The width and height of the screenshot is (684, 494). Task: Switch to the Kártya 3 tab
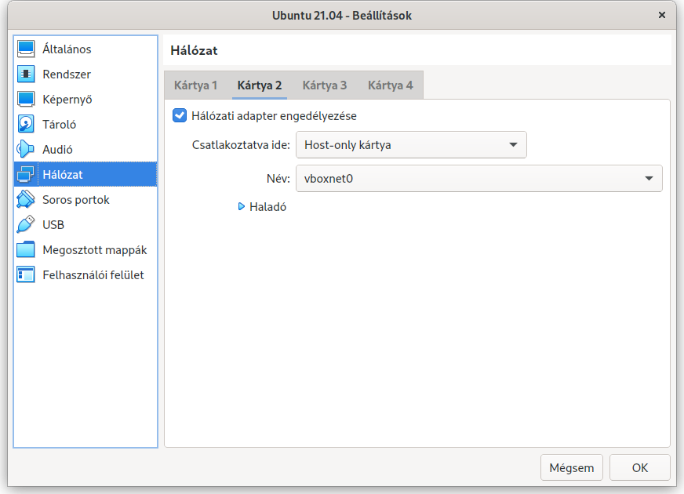pyautogui.click(x=325, y=85)
